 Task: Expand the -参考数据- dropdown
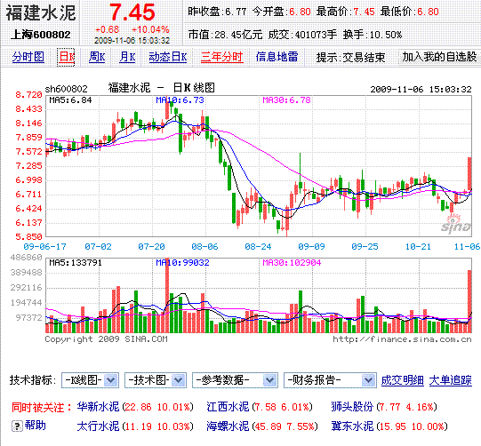235,380
